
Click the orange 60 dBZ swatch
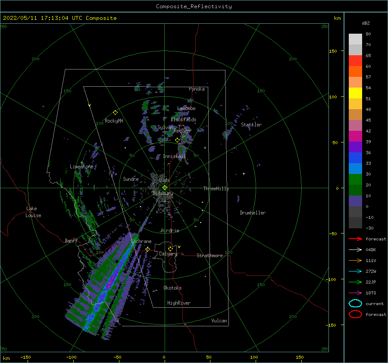(x=355, y=71)
